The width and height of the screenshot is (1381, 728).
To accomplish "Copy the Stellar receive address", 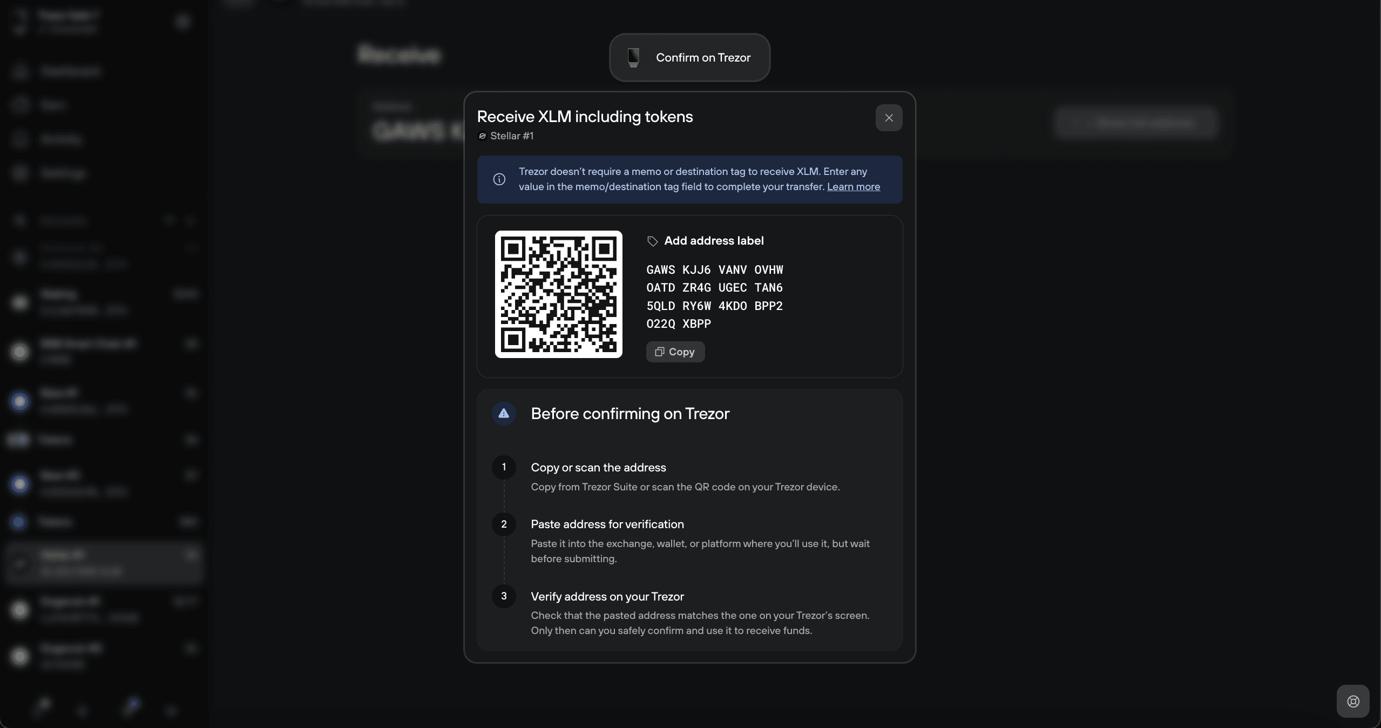I will [x=675, y=352].
